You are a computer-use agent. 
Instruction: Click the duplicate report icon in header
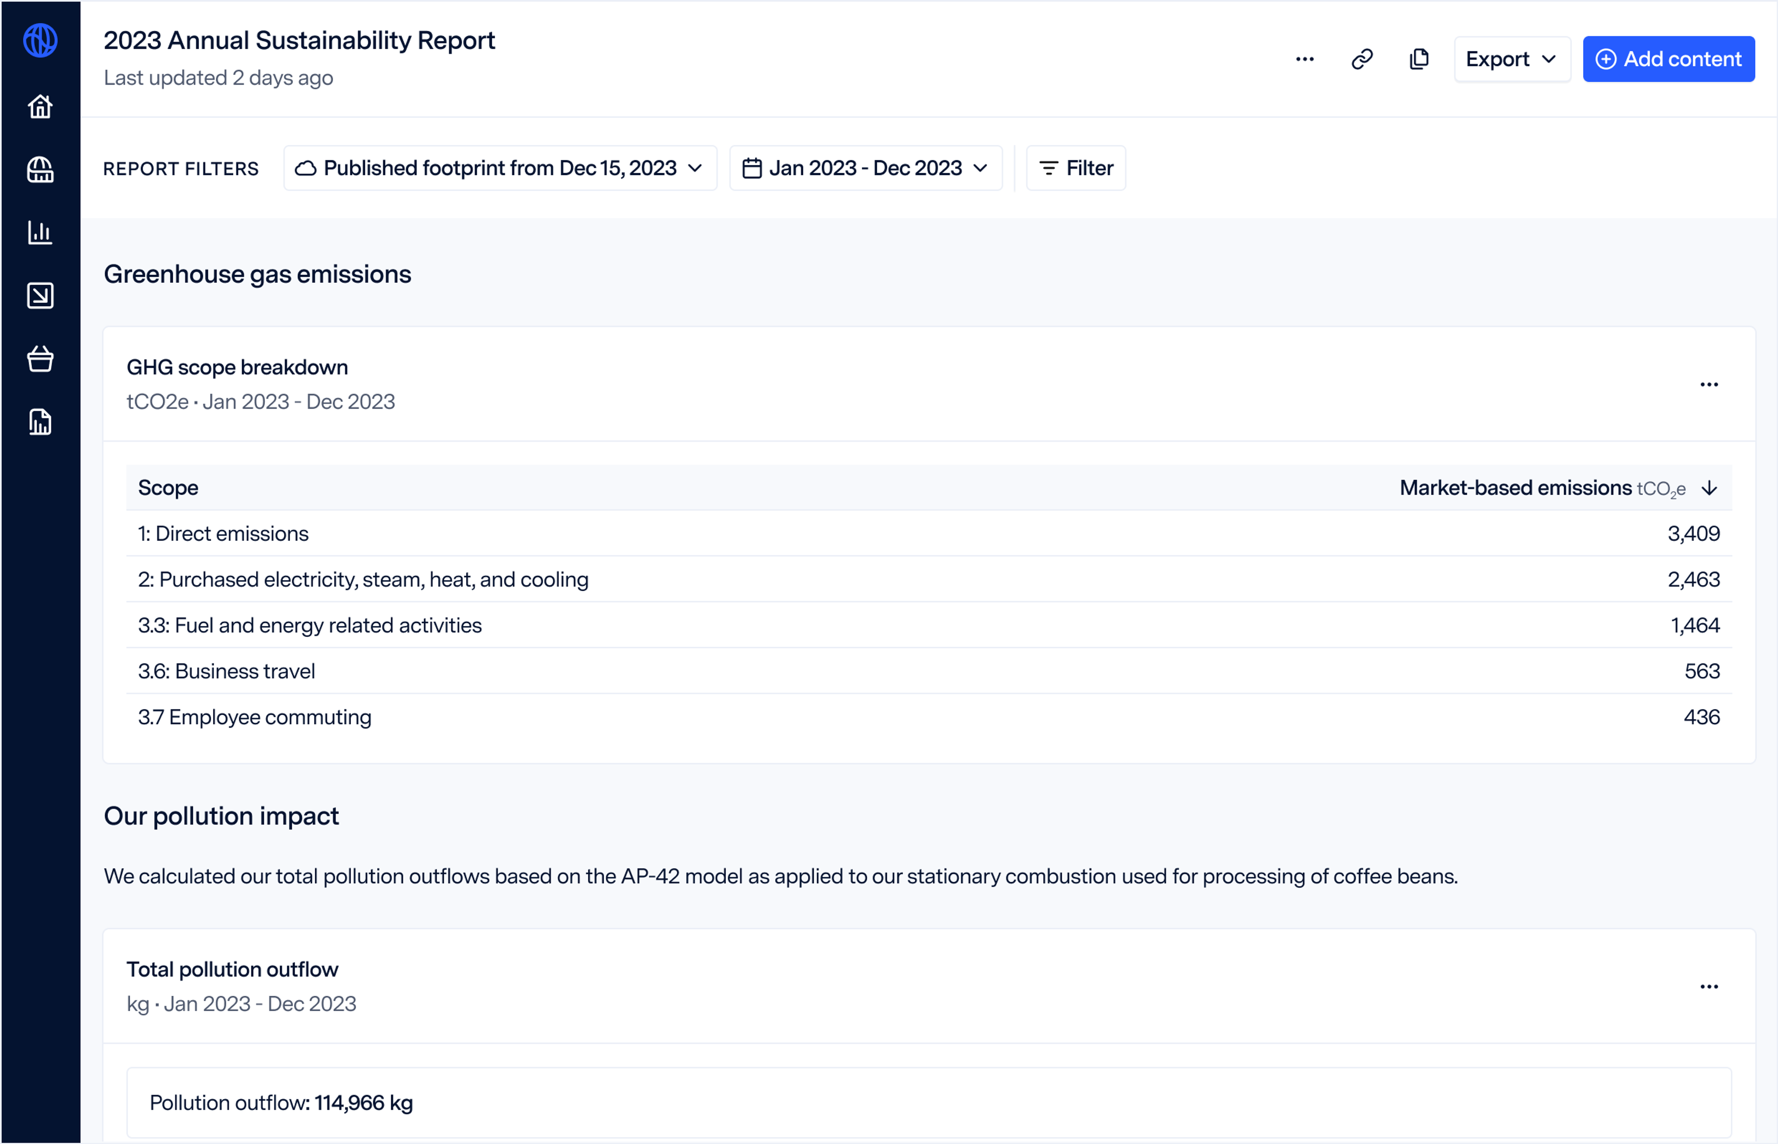click(1418, 59)
